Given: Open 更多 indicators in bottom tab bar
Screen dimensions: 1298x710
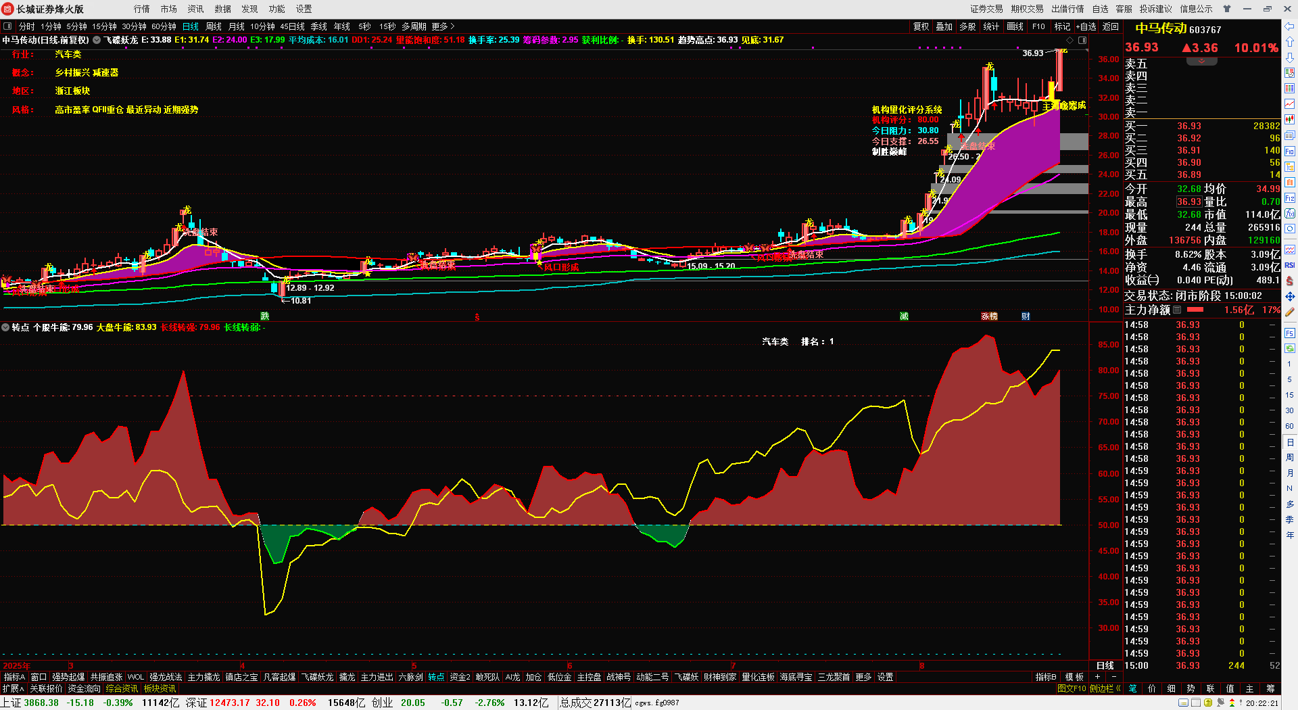Looking at the screenshot, I should 863,677.
